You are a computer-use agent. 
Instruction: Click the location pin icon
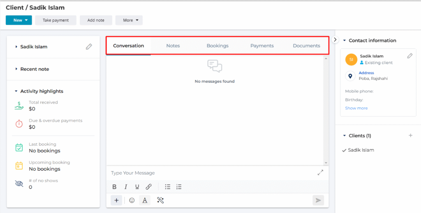tap(350, 76)
